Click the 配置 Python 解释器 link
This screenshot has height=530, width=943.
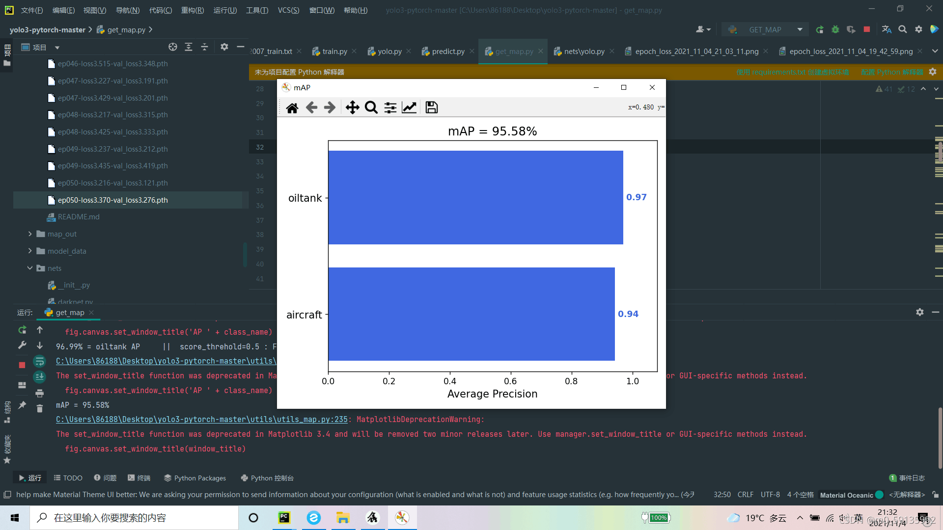[x=891, y=72]
